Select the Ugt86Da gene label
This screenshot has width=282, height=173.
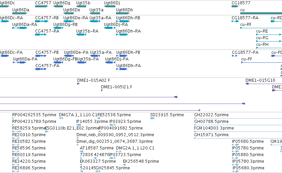click(21, 10)
